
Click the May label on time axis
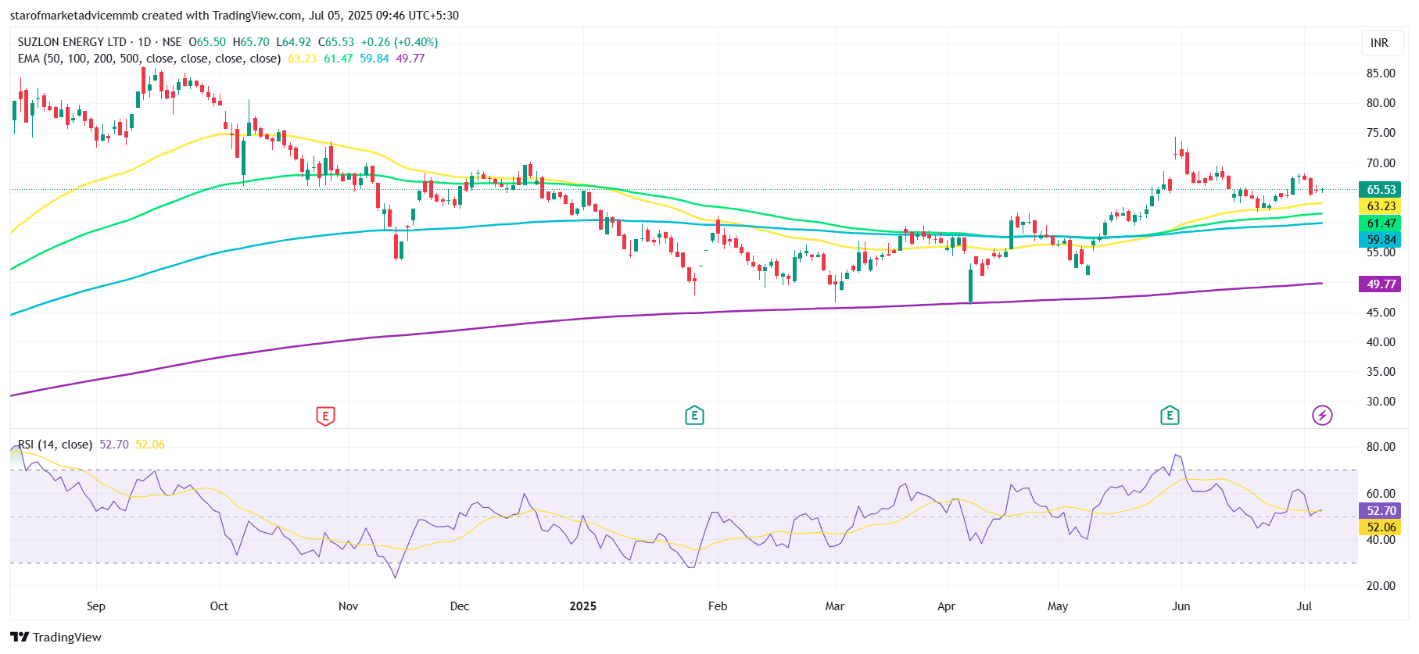point(1058,606)
